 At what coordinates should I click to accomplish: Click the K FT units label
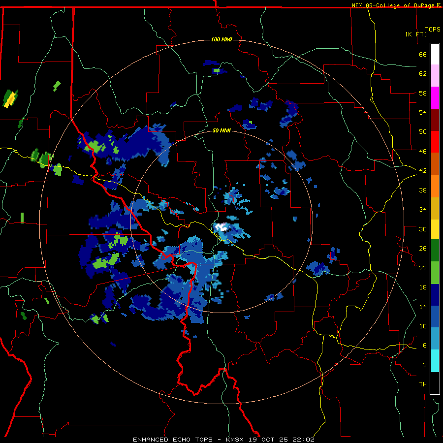[416, 34]
